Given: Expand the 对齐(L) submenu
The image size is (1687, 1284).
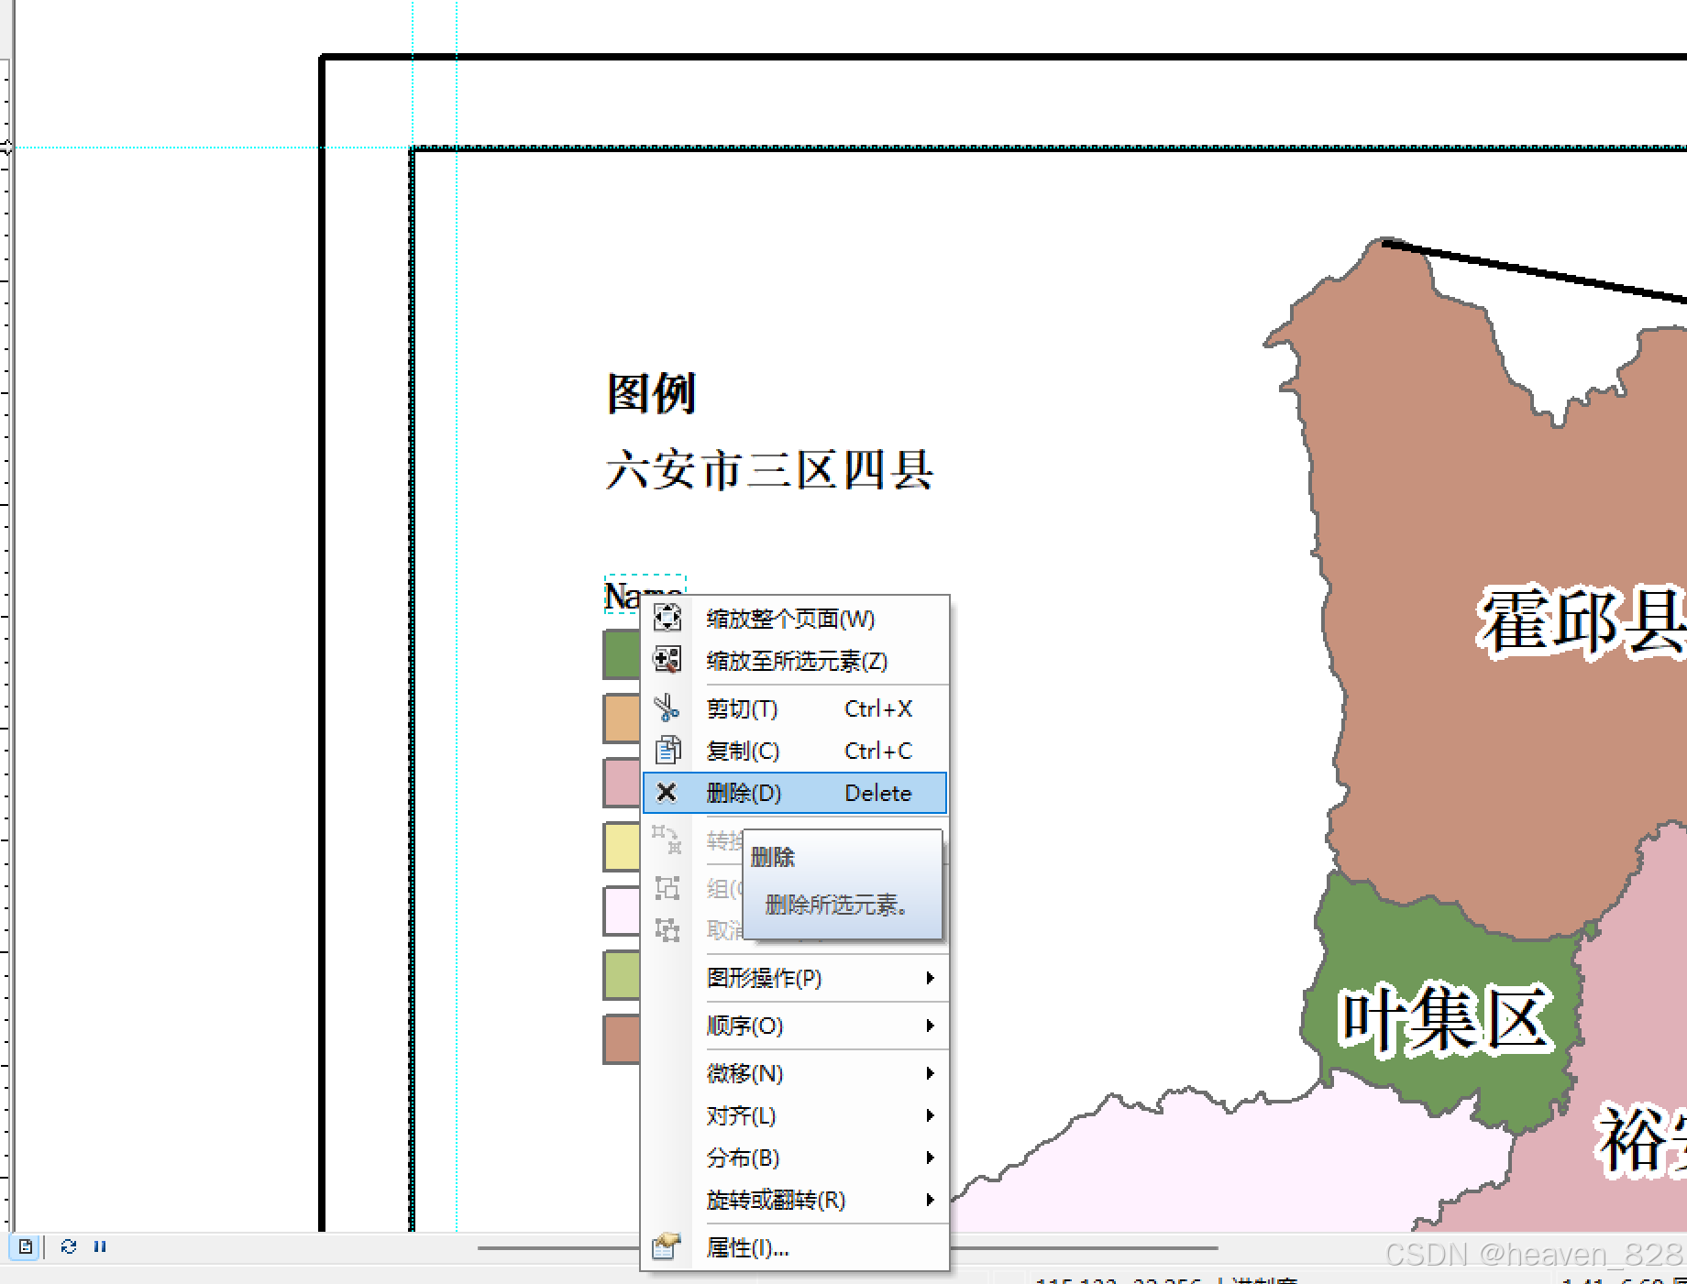Looking at the screenshot, I should coord(795,1115).
